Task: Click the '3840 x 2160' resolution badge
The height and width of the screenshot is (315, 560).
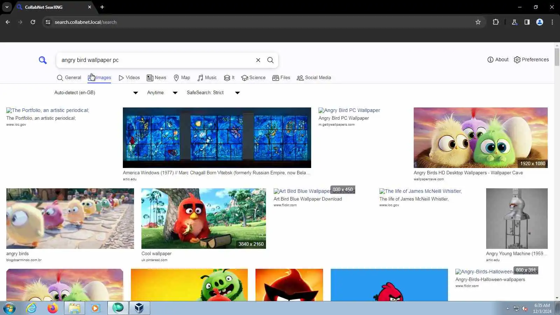Action: pos(251,244)
